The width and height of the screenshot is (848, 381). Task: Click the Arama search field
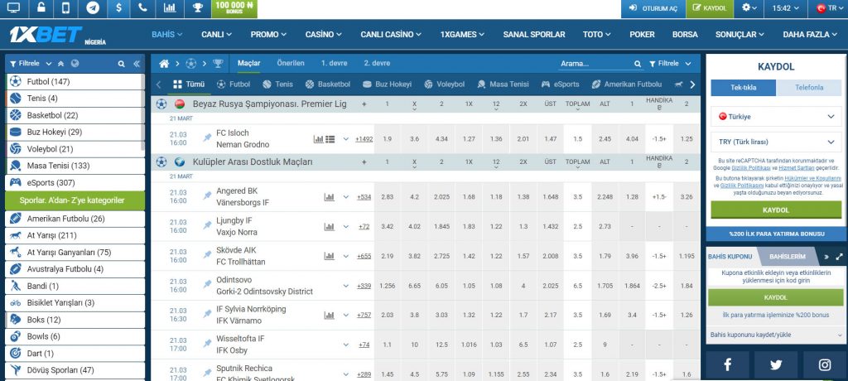[x=600, y=64]
